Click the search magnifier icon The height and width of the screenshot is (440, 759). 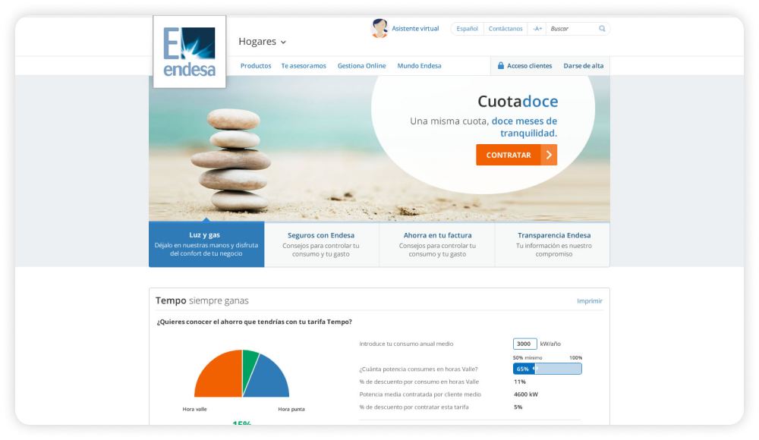pos(602,29)
